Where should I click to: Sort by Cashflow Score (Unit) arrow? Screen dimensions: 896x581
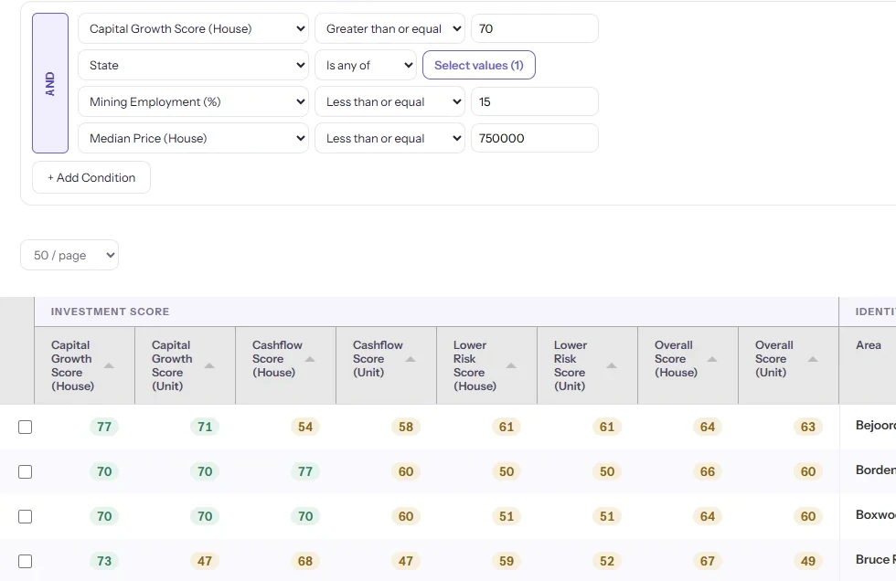411,359
